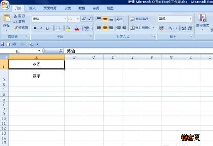Toggle middle vertical alignment
Viewport: 213px width, 146px height.
coord(105,19)
